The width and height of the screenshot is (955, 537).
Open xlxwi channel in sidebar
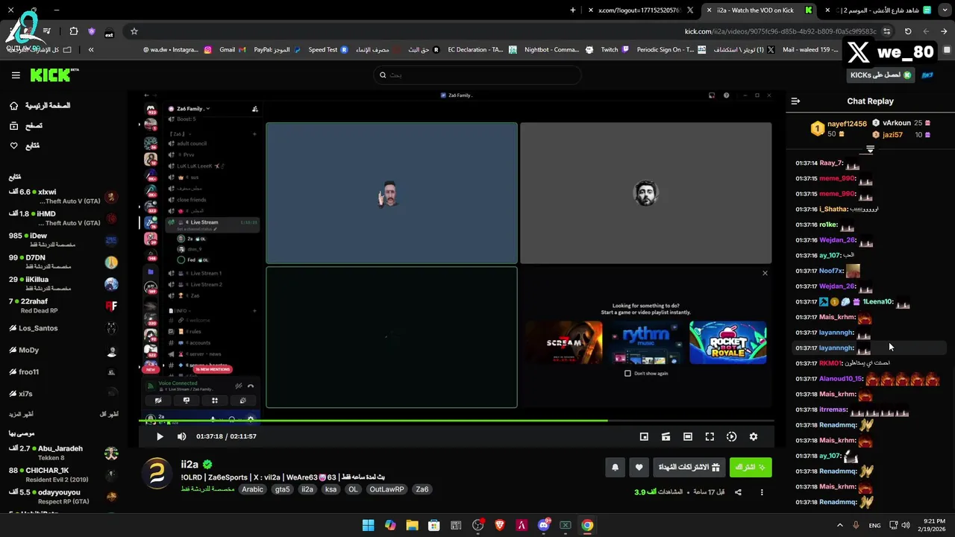pos(63,197)
